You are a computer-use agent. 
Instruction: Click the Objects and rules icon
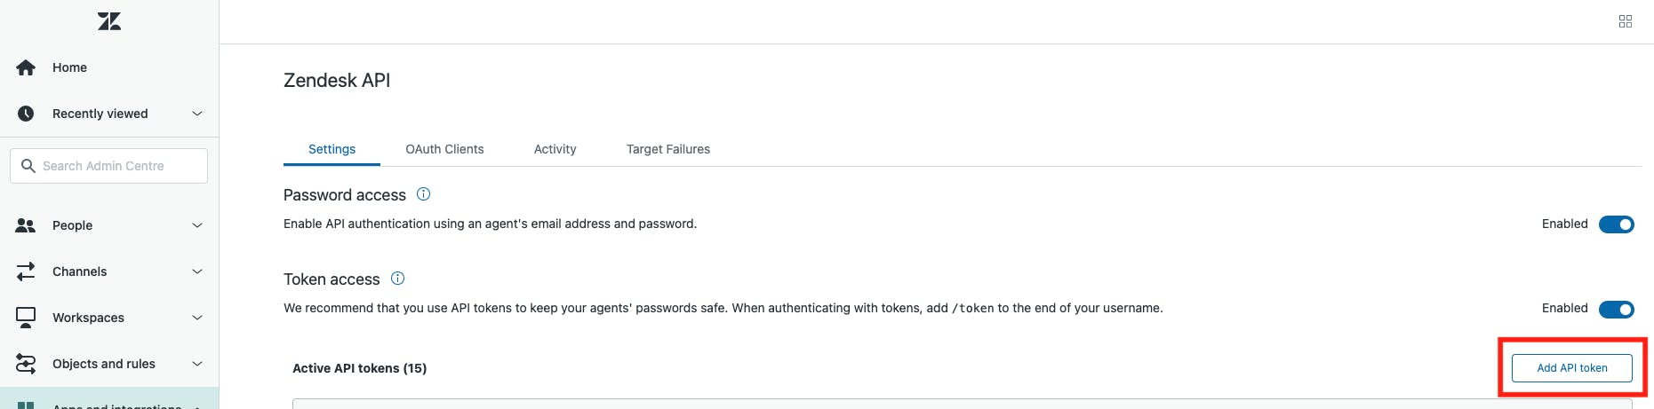click(26, 364)
